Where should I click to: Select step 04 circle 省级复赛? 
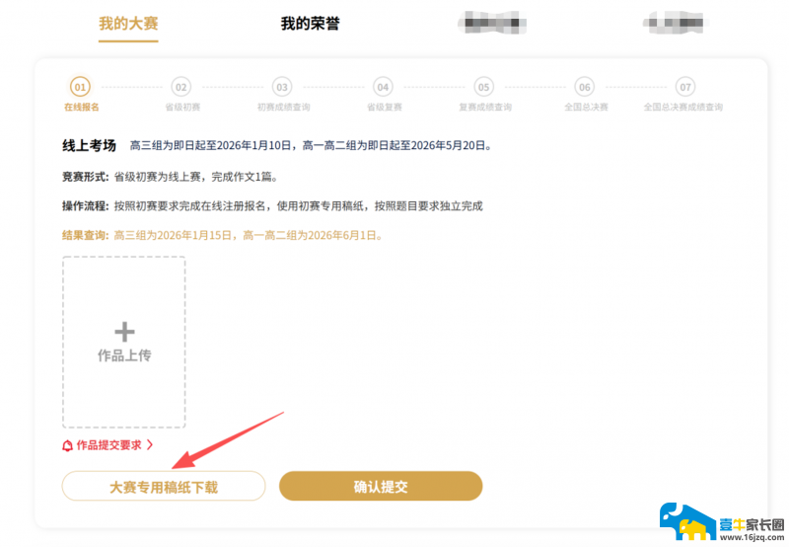[383, 87]
